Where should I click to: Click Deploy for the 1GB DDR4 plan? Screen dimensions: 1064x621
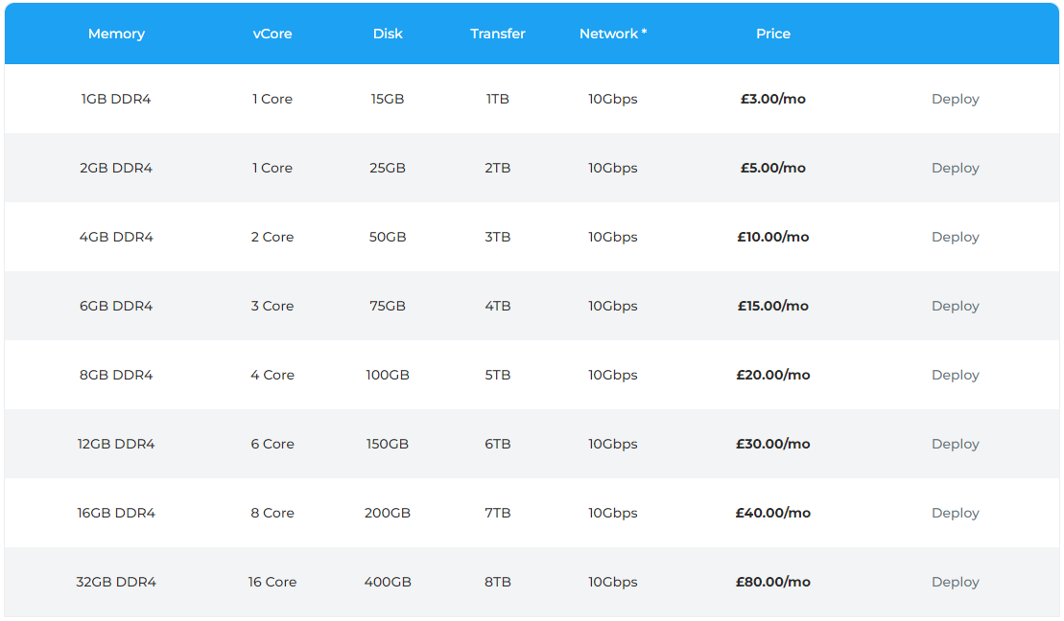pyautogui.click(x=955, y=99)
